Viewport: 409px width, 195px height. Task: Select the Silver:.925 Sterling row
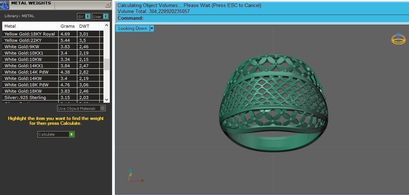coord(53,97)
